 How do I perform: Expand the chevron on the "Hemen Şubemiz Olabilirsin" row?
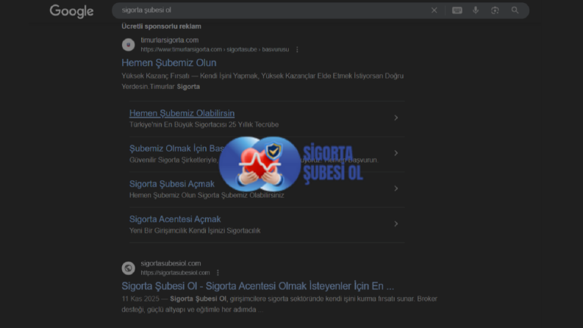pyautogui.click(x=396, y=118)
